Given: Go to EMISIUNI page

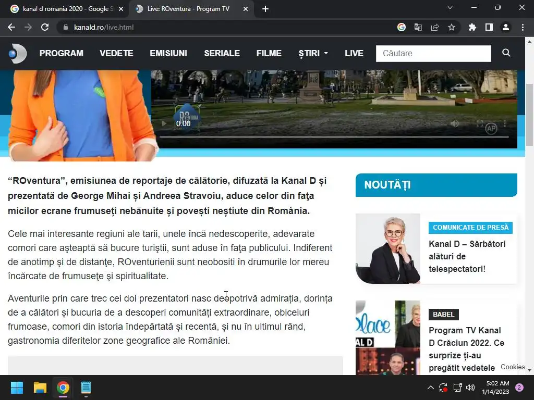Looking at the screenshot, I should click(x=168, y=54).
